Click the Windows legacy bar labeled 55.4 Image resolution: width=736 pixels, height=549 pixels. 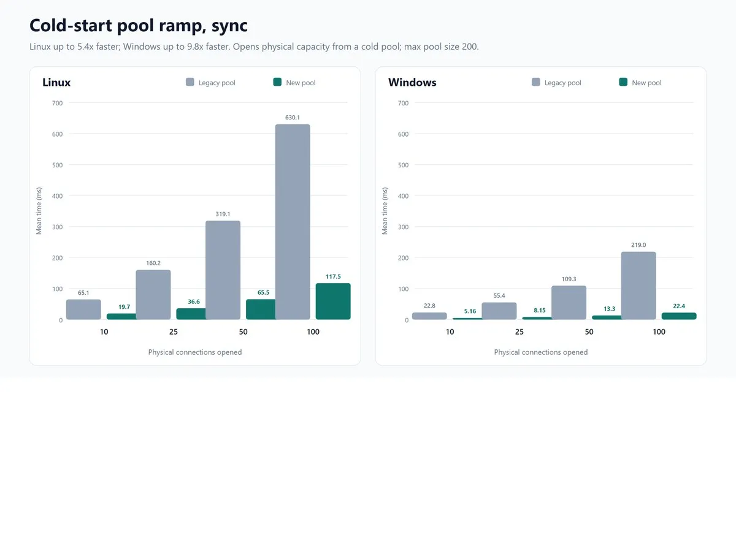[x=499, y=311]
